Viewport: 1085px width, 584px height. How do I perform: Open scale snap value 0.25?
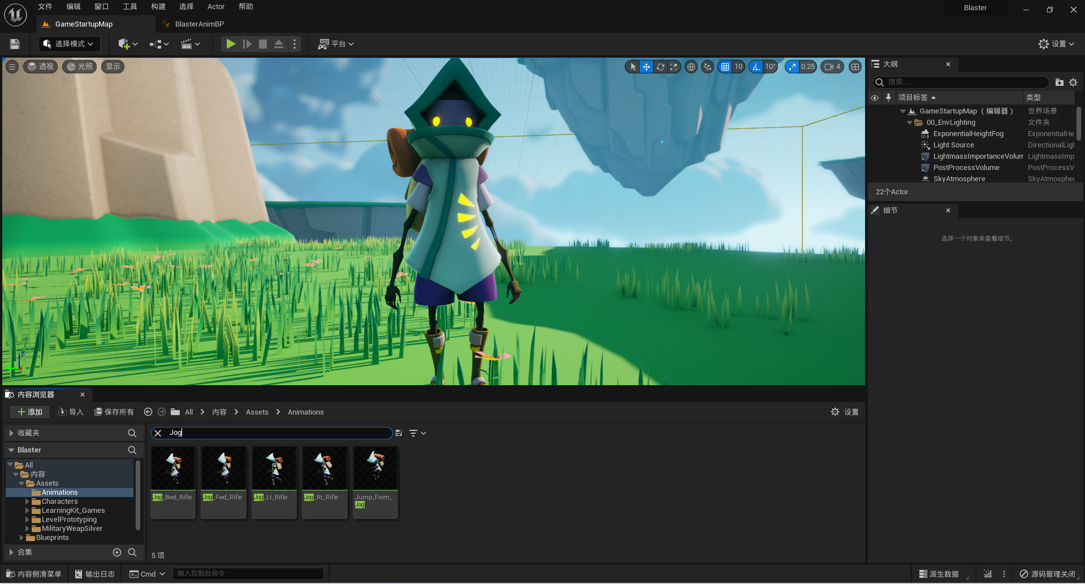(x=808, y=67)
